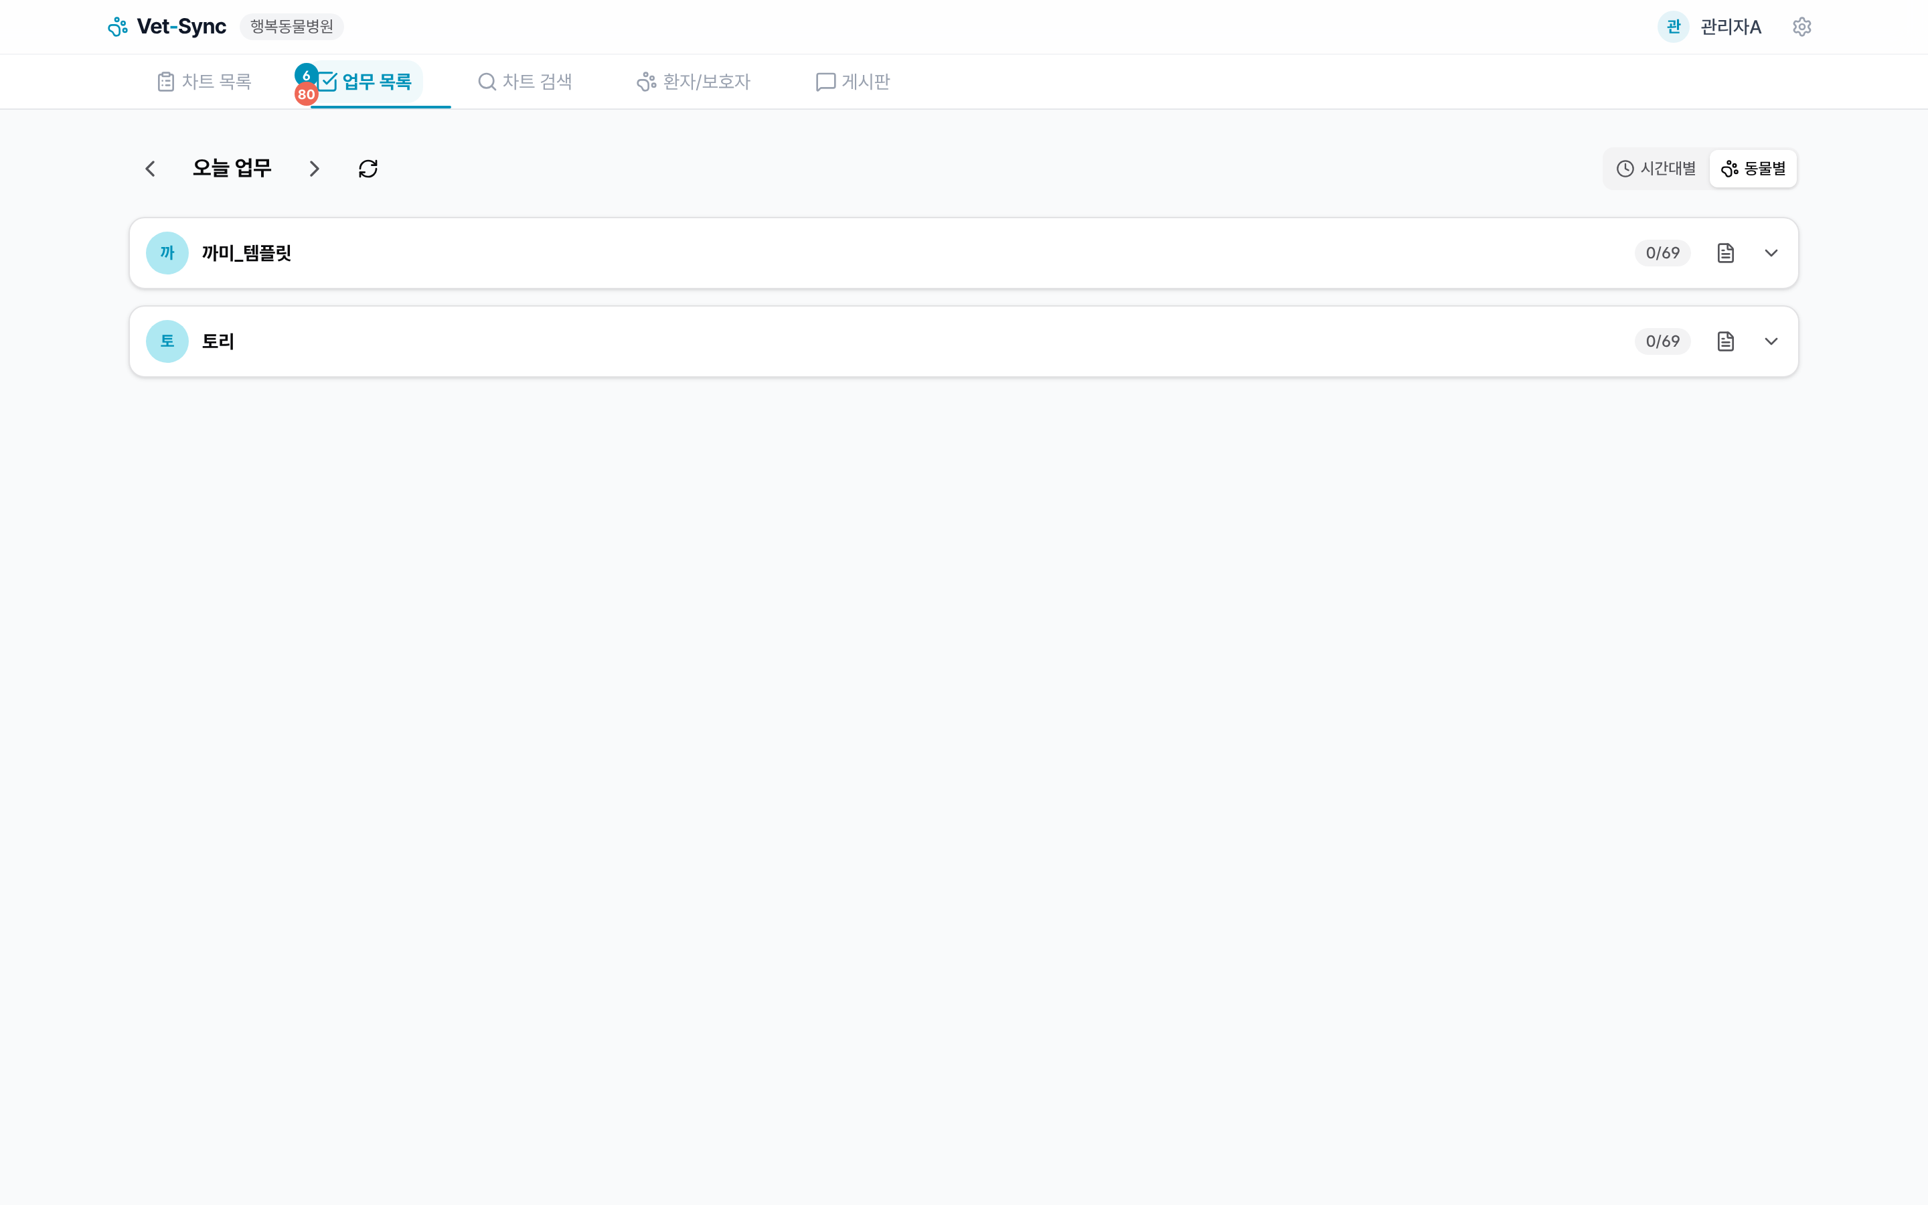Open the document icon for 토리
The width and height of the screenshot is (1928, 1205).
[x=1725, y=342]
